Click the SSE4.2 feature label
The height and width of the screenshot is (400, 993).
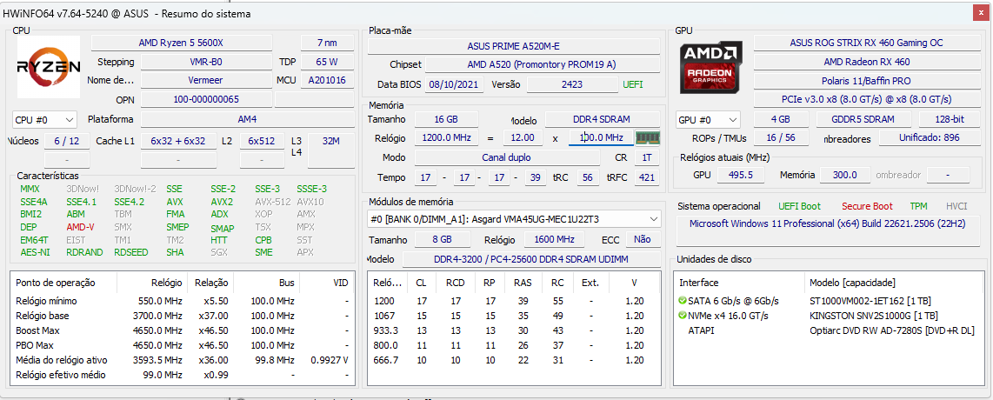(130, 202)
